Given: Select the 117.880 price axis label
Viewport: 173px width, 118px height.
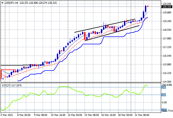Looking at the screenshot, I should tap(167, 38).
